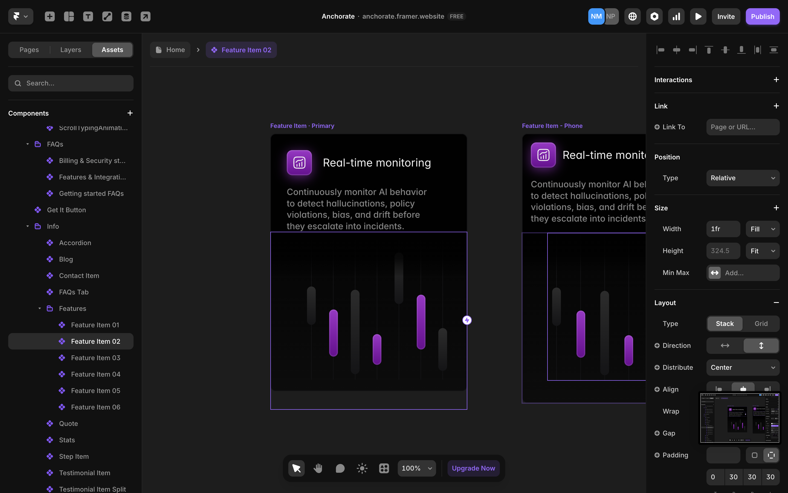Click the Preview play button
The width and height of the screenshot is (788, 493).
(698, 16)
